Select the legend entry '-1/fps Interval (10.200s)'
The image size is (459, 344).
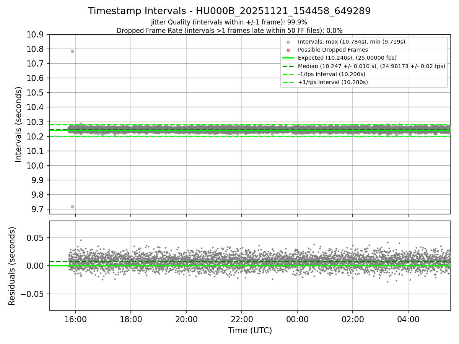(x=331, y=74)
